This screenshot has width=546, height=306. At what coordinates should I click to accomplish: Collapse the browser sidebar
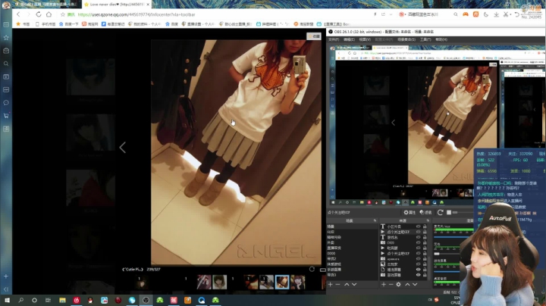coord(6,289)
